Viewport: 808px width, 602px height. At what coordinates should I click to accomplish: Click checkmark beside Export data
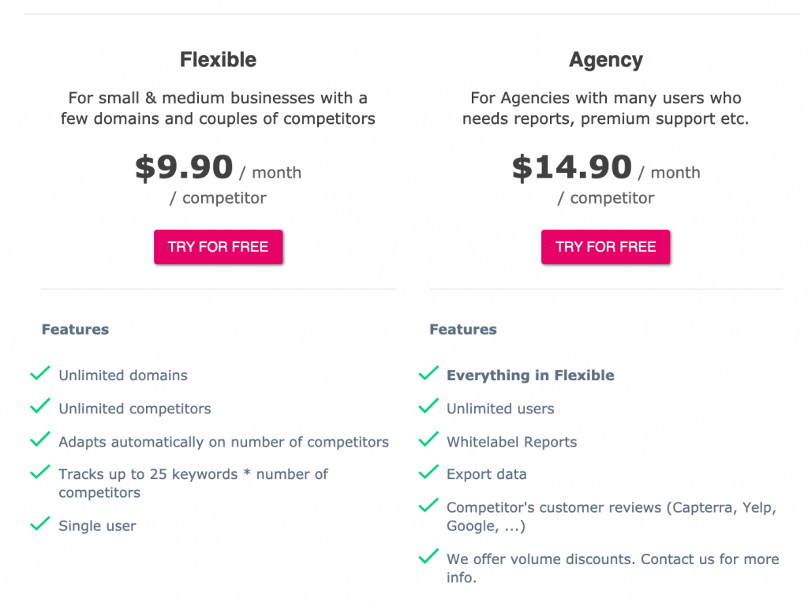428,472
